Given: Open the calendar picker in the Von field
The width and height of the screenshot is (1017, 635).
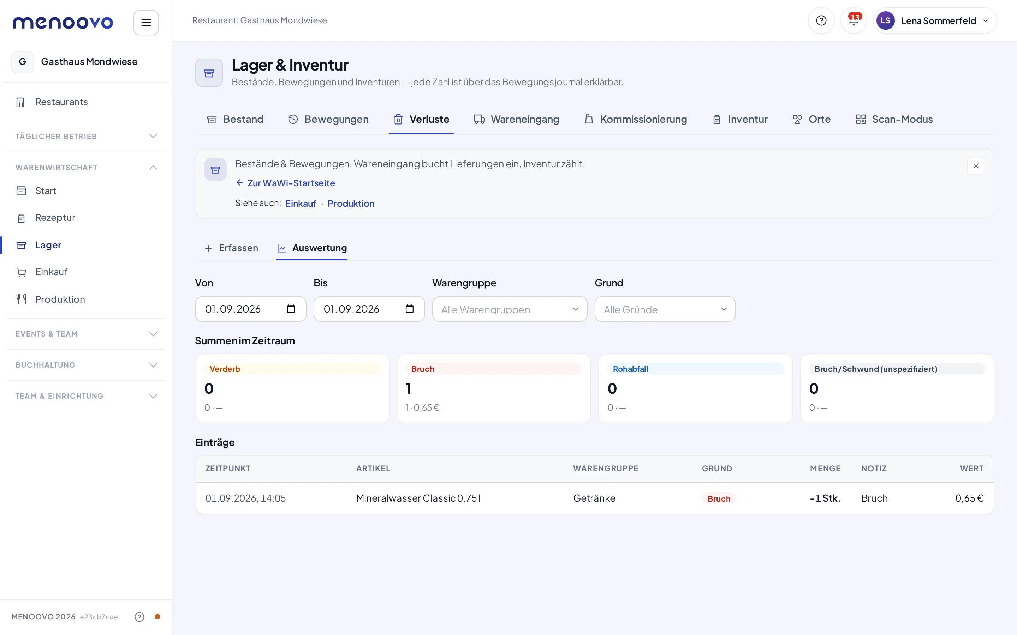Looking at the screenshot, I should click(x=291, y=309).
